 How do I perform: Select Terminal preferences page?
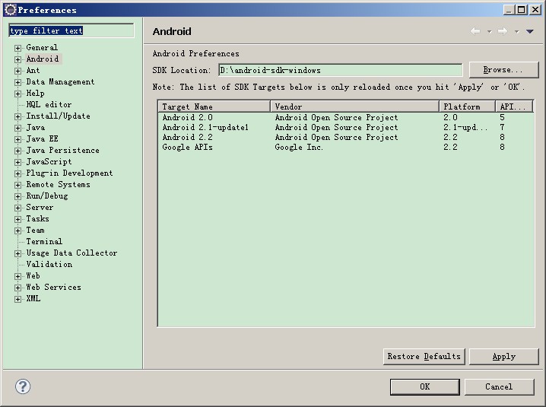pyautogui.click(x=44, y=241)
